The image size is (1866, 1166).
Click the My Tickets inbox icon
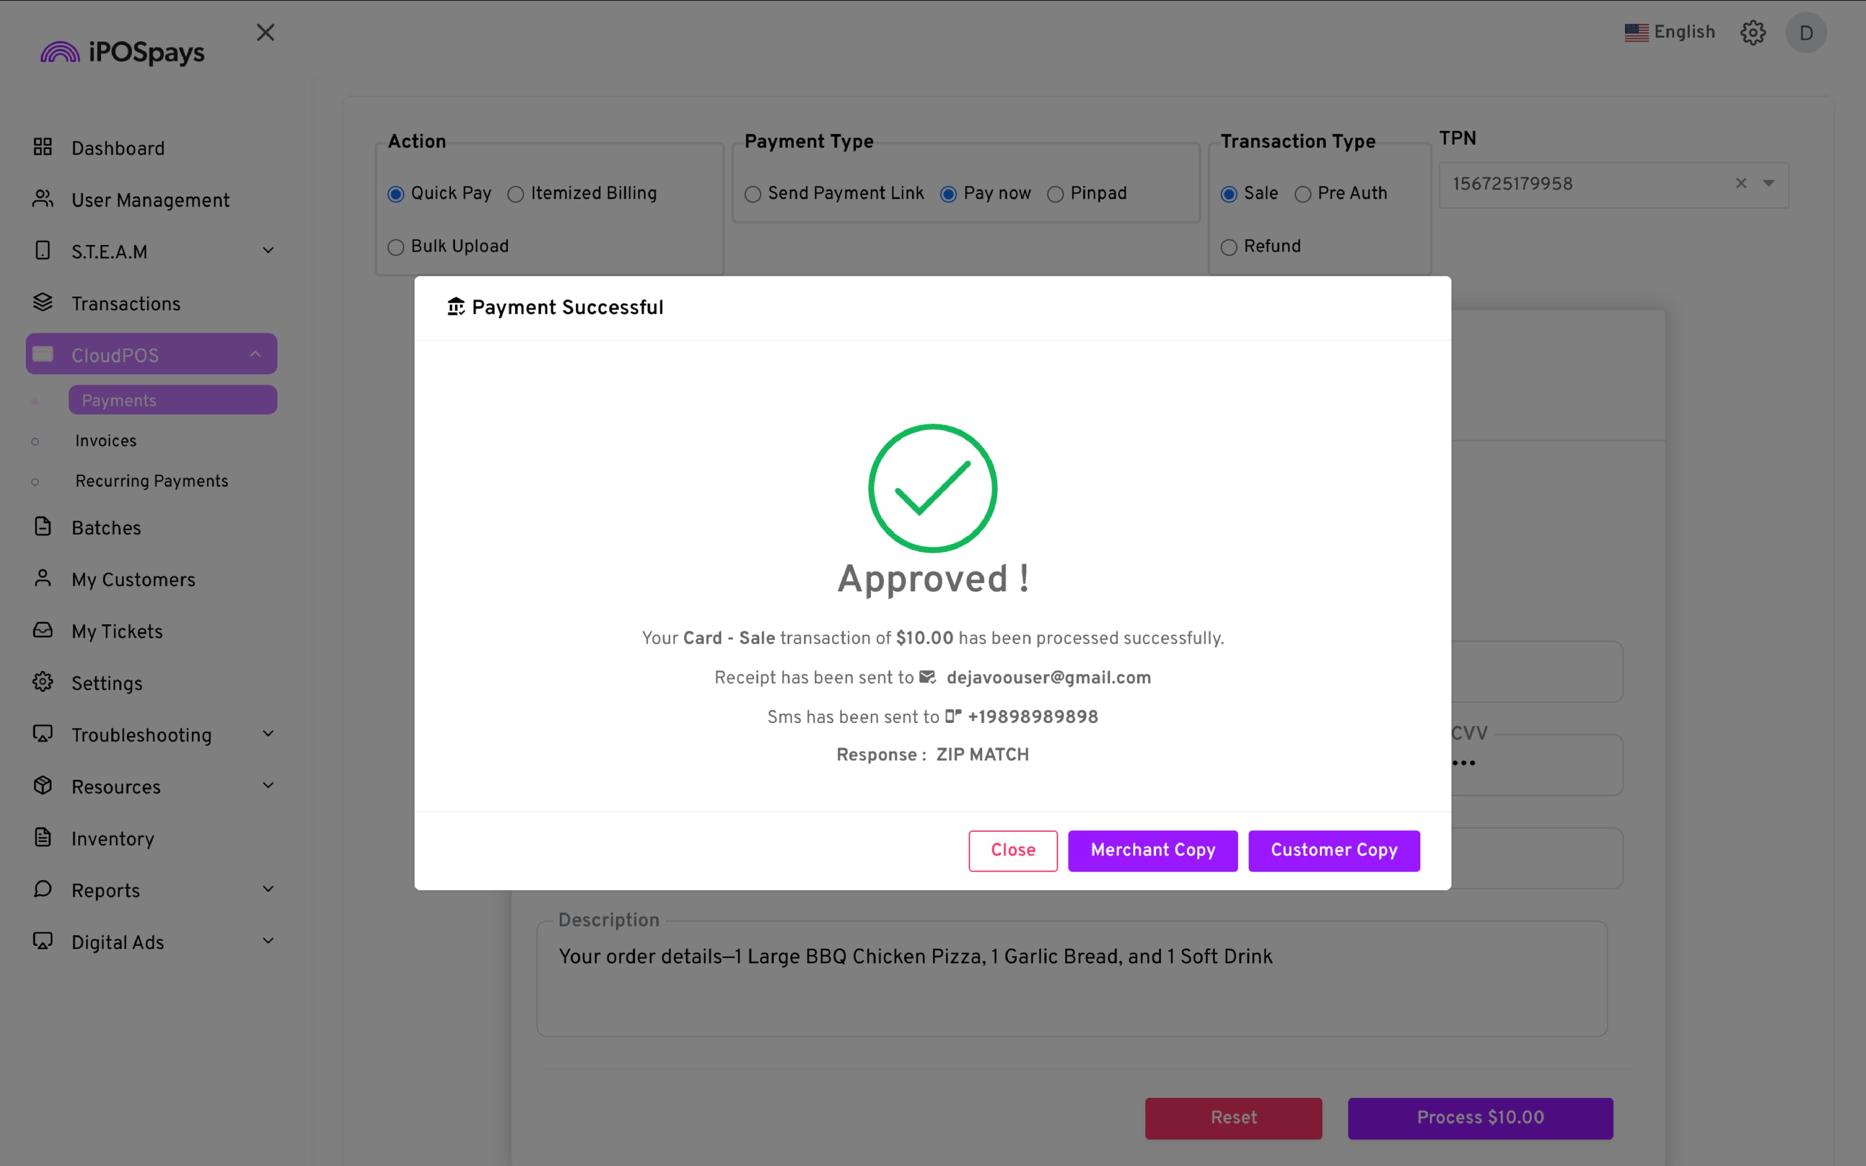point(42,630)
